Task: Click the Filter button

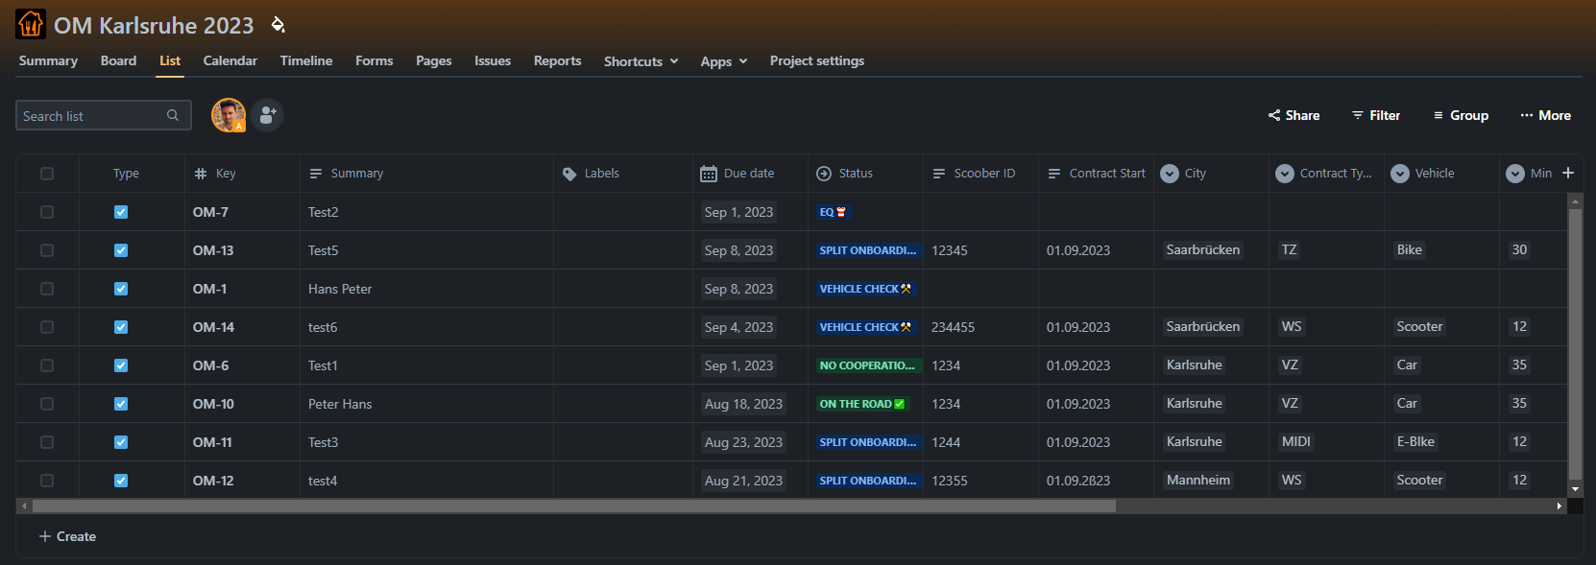Action: pyautogui.click(x=1376, y=115)
